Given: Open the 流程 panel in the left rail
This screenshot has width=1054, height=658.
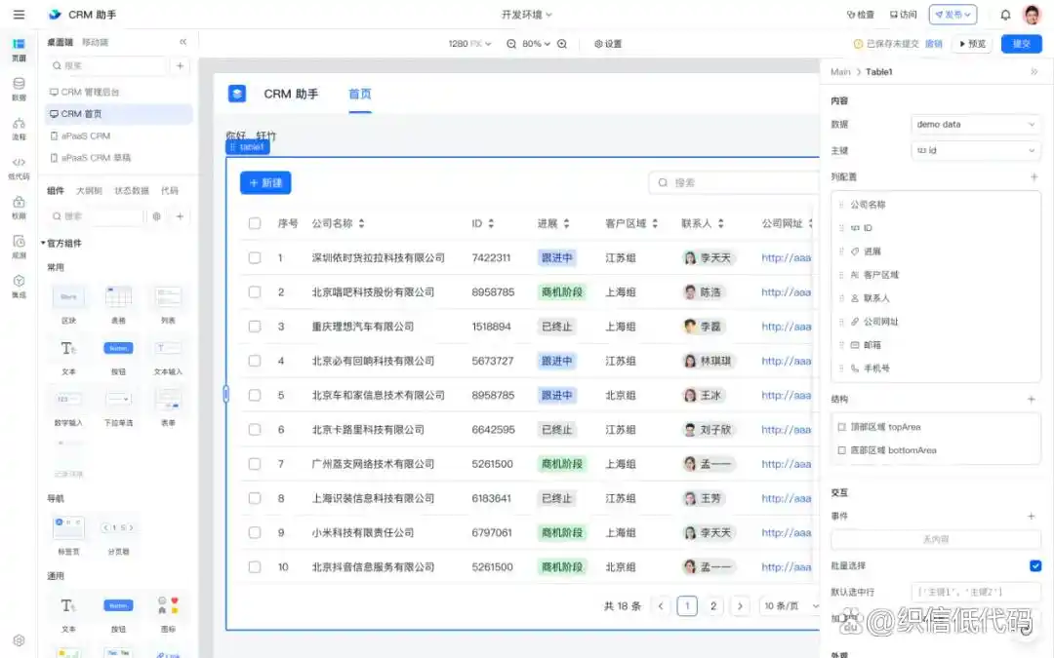Looking at the screenshot, I should pyautogui.click(x=19, y=127).
